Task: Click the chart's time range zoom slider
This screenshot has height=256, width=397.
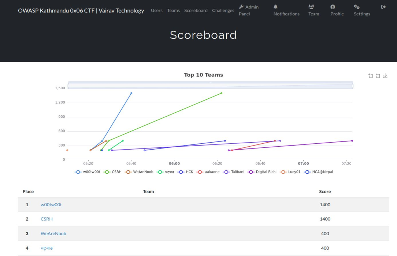Action: coord(211,85)
